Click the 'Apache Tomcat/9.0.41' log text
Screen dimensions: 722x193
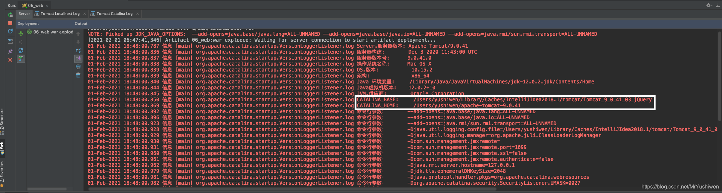click(438, 46)
